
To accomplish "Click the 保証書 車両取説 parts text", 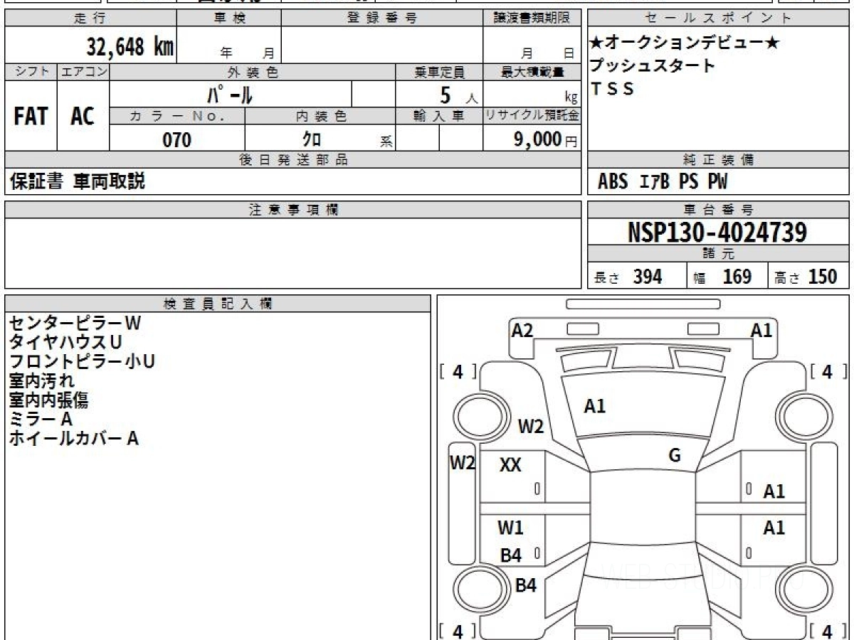I will tap(77, 181).
